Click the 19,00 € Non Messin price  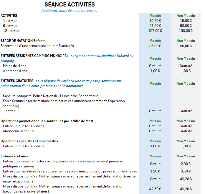186,21
